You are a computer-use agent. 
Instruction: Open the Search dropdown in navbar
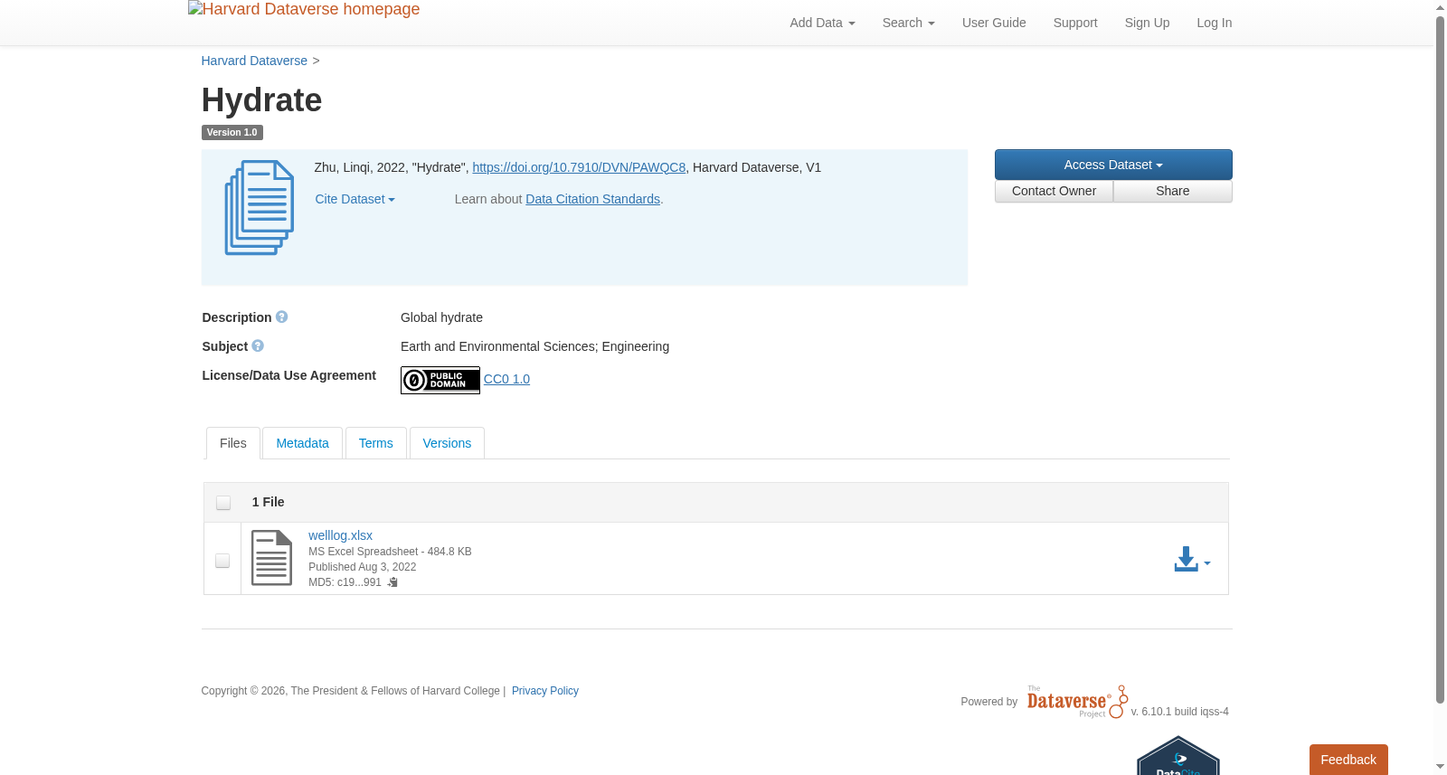[x=908, y=23]
